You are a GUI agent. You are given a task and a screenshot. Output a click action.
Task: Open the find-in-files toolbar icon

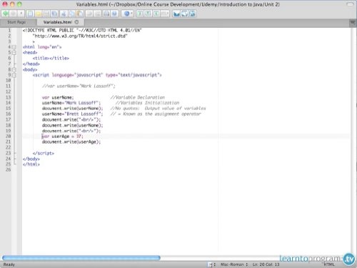pos(114,14)
